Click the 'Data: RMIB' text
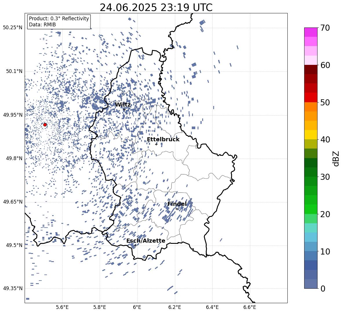The height and width of the screenshot is (313, 343). click(x=42, y=25)
